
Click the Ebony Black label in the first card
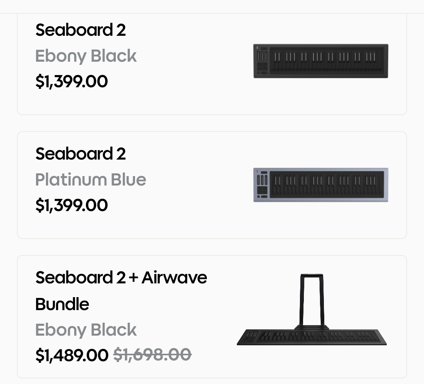86,56
